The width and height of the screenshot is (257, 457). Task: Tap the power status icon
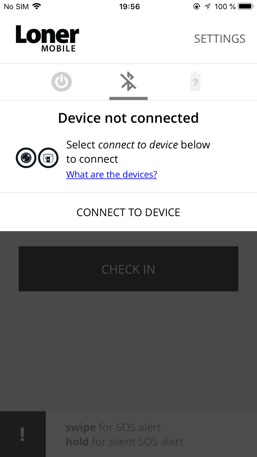(61, 82)
